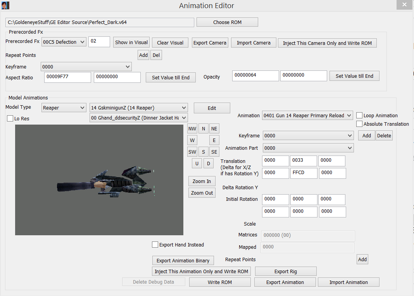This screenshot has height=296, width=414.
Task: Click Set Value till End for Aspect Ratio
Action: click(x=171, y=77)
